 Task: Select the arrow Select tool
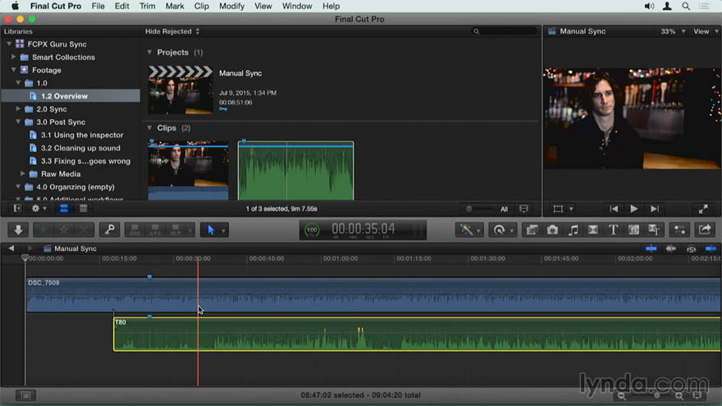211,230
